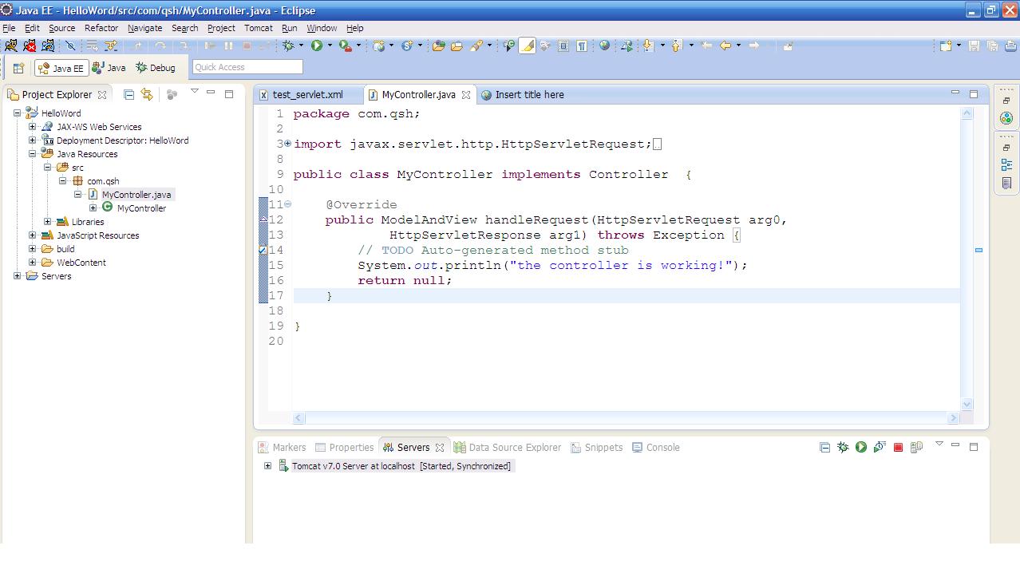Click the Open Task folder icon
1020x585 pixels.
click(457, 45)
